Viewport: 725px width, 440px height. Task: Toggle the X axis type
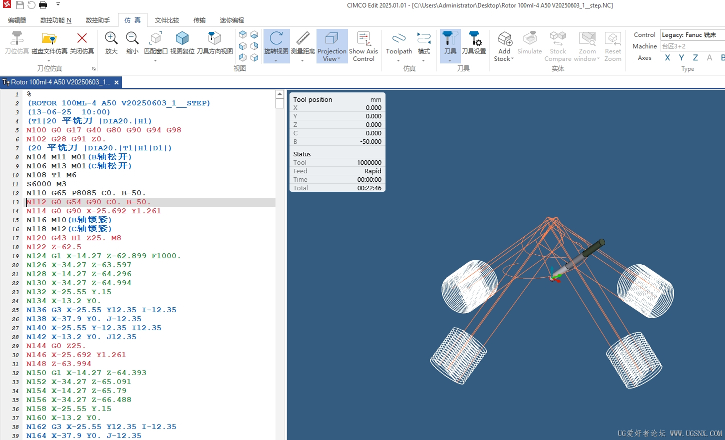tap(667, 58)
